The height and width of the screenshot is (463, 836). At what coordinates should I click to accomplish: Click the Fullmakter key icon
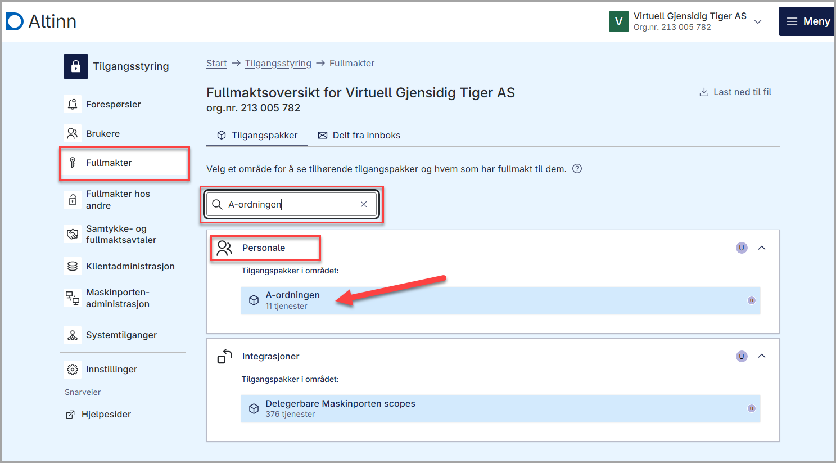pos(73,163)
